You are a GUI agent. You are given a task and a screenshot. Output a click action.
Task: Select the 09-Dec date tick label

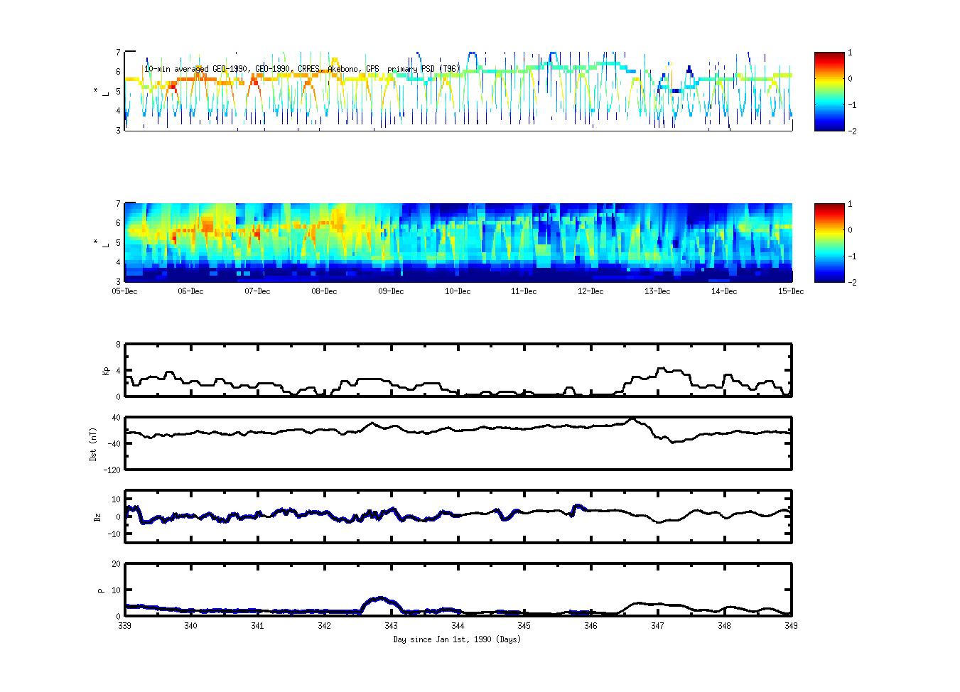point(391,291)
